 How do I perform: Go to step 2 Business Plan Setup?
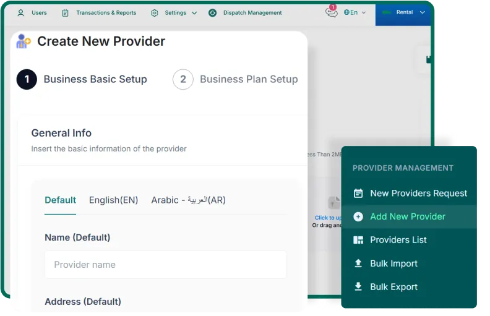(x=235, y=79)
